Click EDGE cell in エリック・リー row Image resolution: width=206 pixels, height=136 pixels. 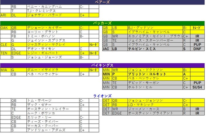[x=19, y=117]
